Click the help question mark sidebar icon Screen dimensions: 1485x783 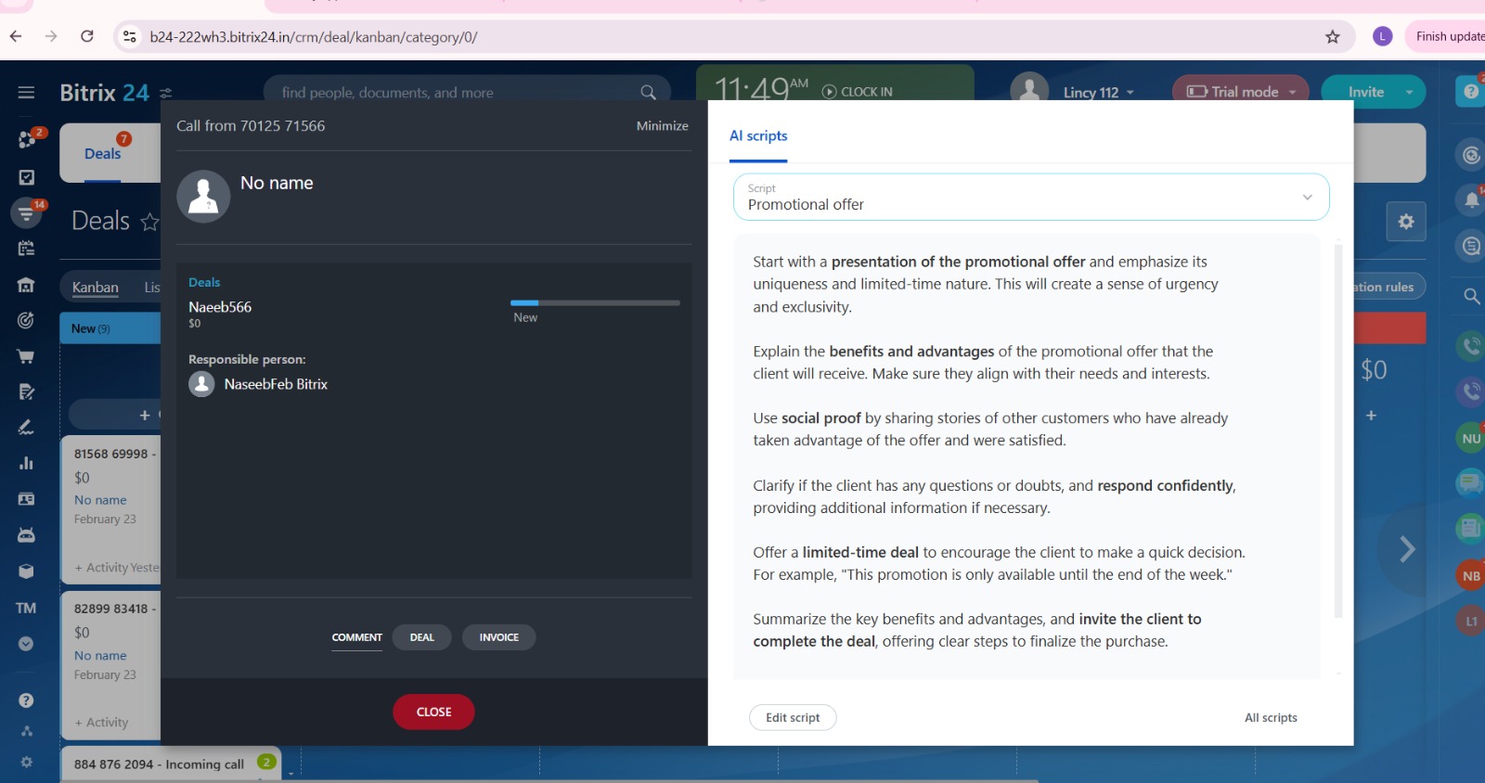tap(26, 700)
